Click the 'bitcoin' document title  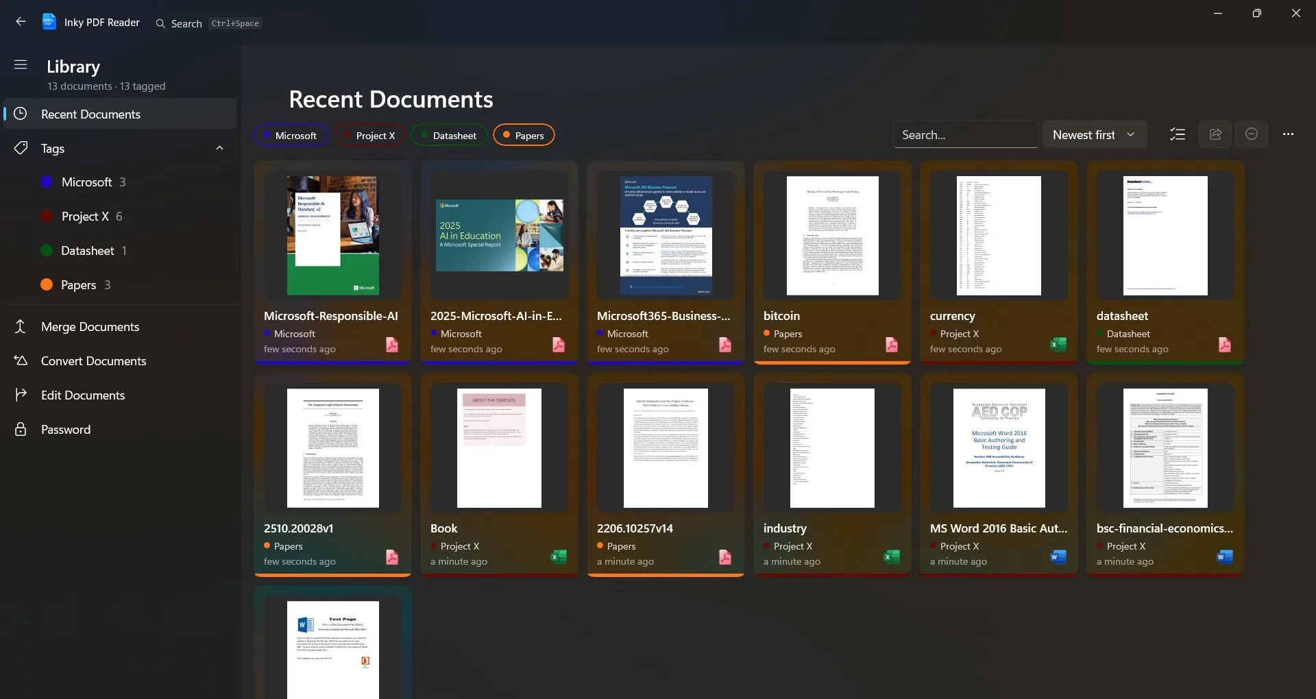[x=781, y=316]
